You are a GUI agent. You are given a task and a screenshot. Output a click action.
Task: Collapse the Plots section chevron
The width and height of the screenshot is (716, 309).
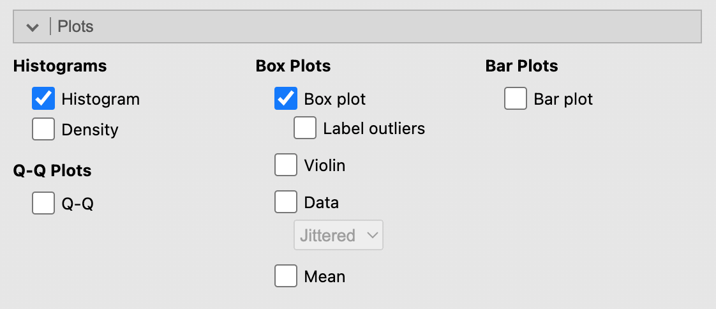31,27
